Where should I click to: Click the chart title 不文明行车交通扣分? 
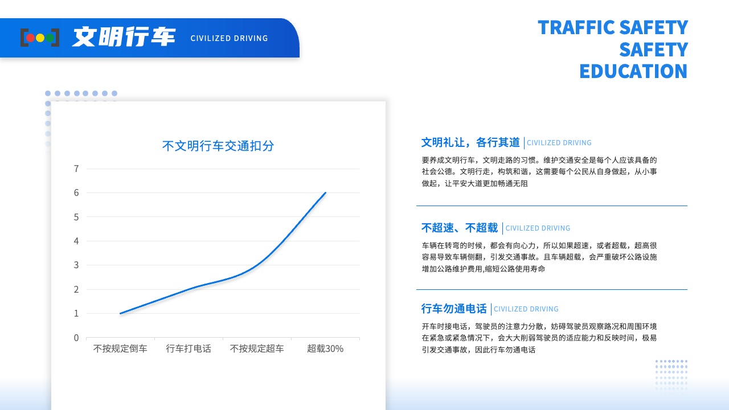tap(218, 146)
